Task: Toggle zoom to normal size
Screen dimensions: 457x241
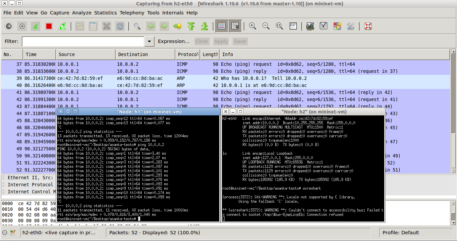Action: pos(279,26)
